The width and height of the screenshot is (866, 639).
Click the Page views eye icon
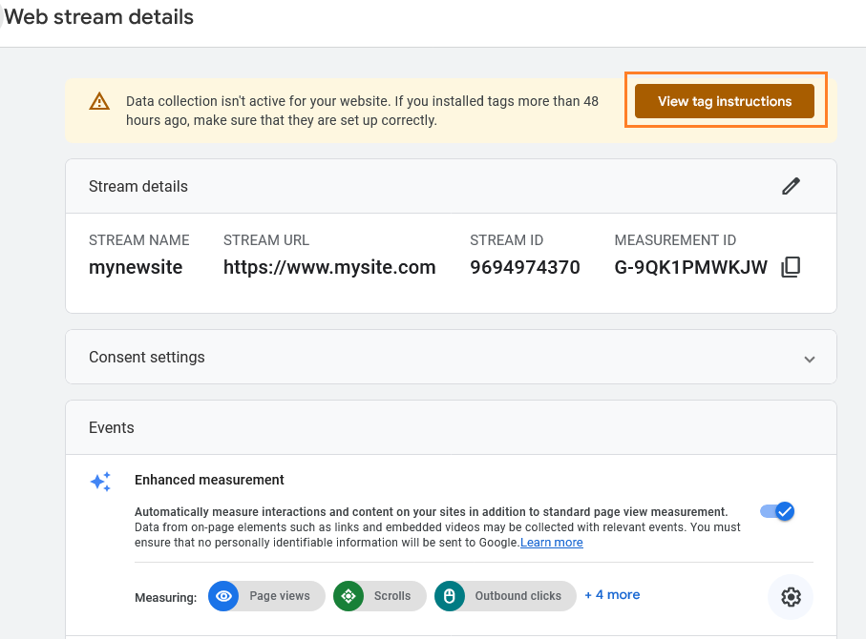pos(223,596)
